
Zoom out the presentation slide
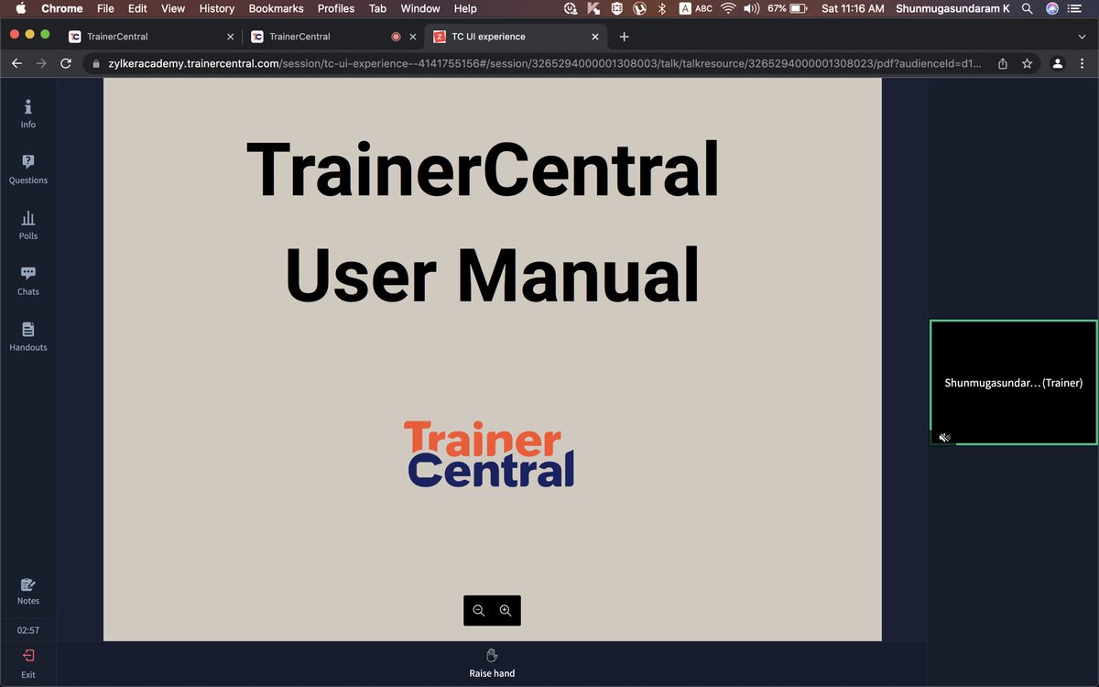pyautogui.click(x=478, y=611)
